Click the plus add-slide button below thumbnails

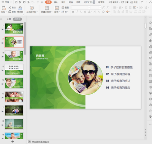(x=13, y=141)
